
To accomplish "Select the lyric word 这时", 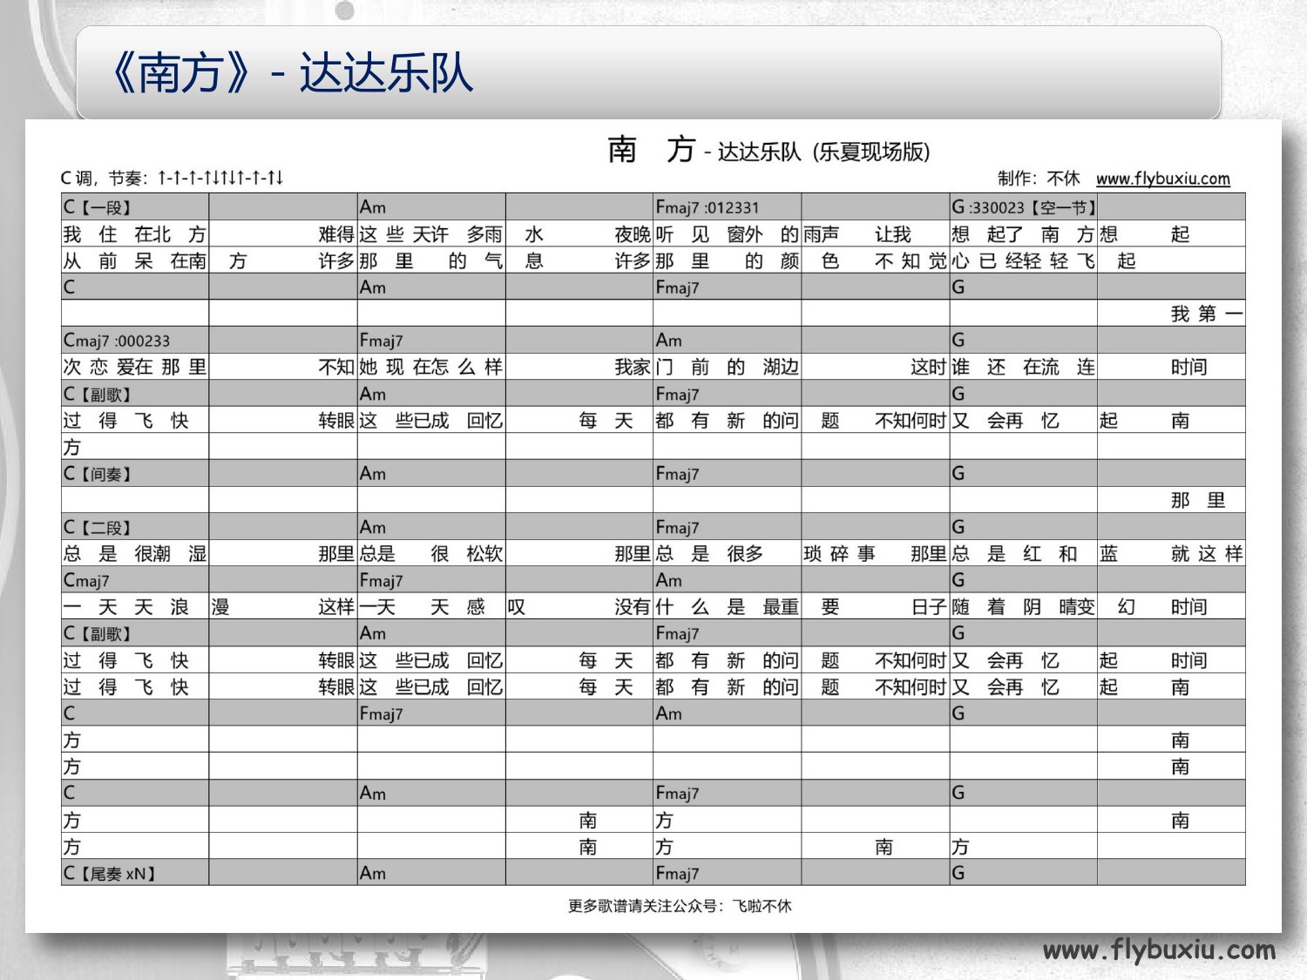I will 929,367.
